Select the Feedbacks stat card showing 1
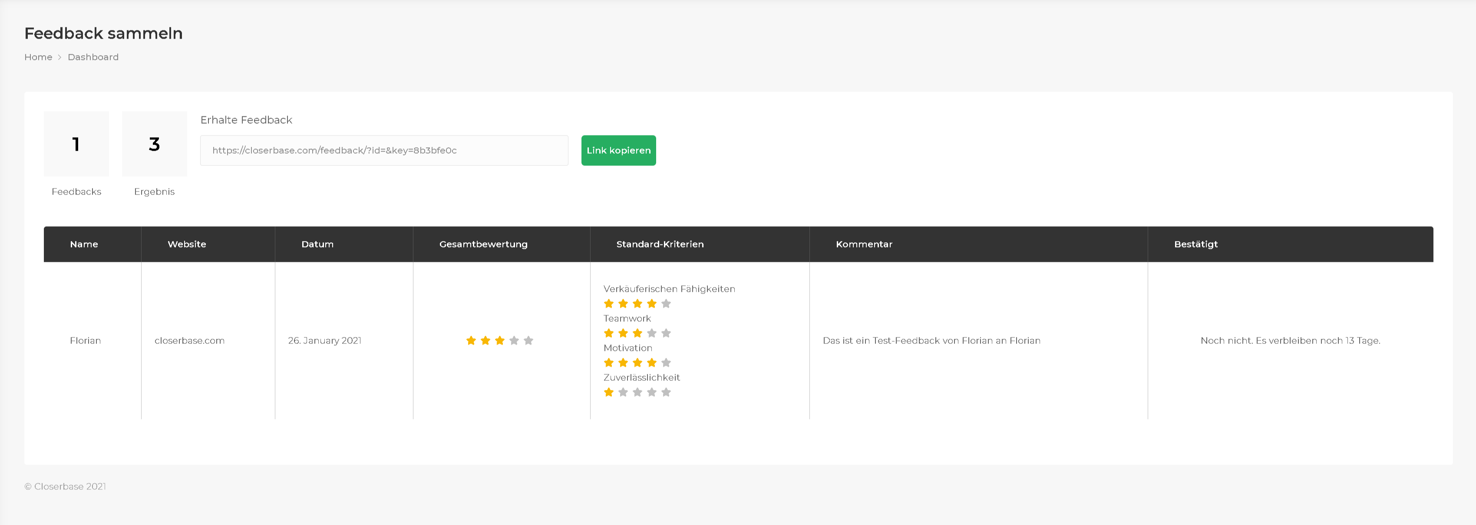The image size is (1476, 525). [76, 144]
